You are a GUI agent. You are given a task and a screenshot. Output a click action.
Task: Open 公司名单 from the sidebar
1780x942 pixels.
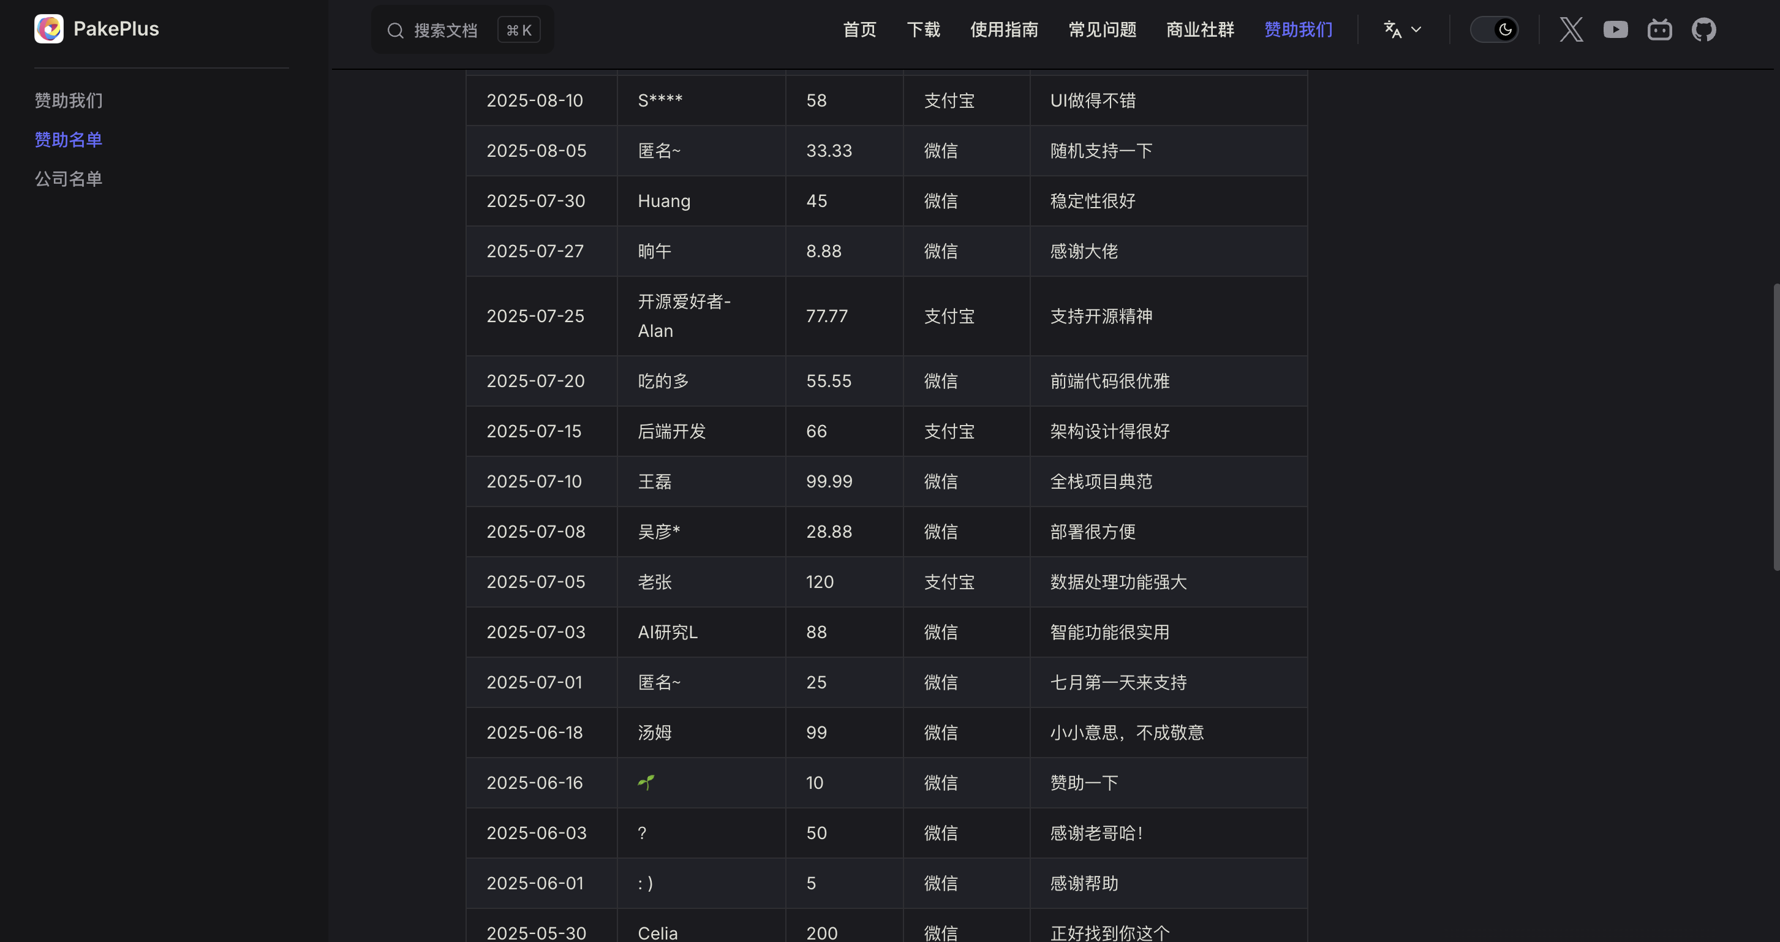coord(68,178)
